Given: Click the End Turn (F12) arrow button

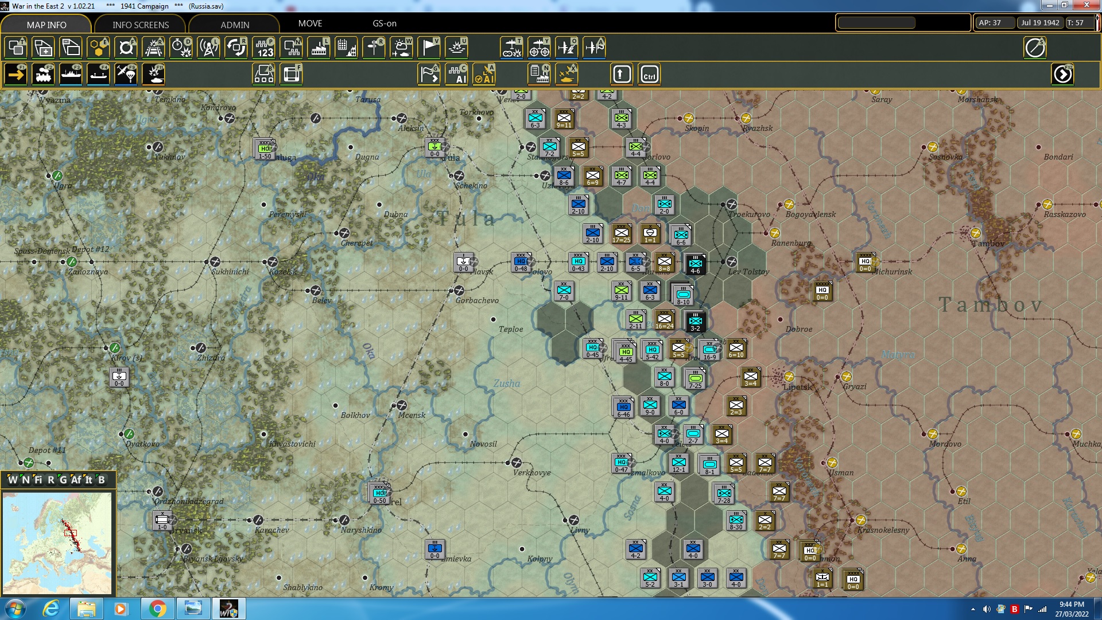Looking at the screenshot, I should tap(1062, 75).
